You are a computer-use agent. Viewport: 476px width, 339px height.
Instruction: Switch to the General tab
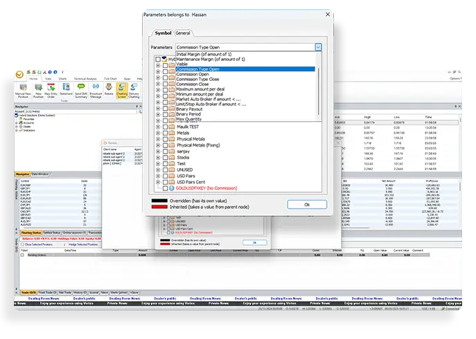point(183,33)
